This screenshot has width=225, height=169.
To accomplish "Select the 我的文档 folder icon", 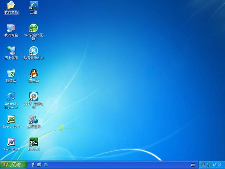I will (x=11, y=5).
